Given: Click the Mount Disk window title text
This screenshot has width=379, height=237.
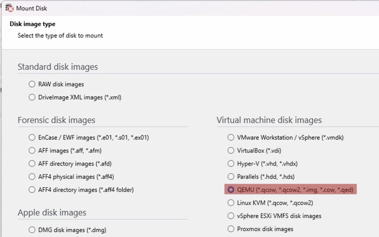Looking at the screenshot, I should [x=32, y=8].
